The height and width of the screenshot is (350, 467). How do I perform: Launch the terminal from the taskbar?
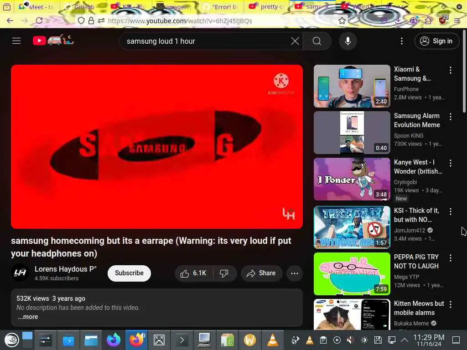pyautogui.click(x=182, y=340)
